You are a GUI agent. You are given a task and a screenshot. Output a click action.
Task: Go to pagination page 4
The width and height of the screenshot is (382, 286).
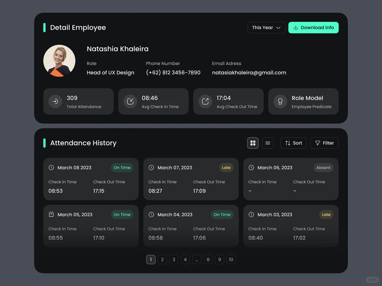185,260
